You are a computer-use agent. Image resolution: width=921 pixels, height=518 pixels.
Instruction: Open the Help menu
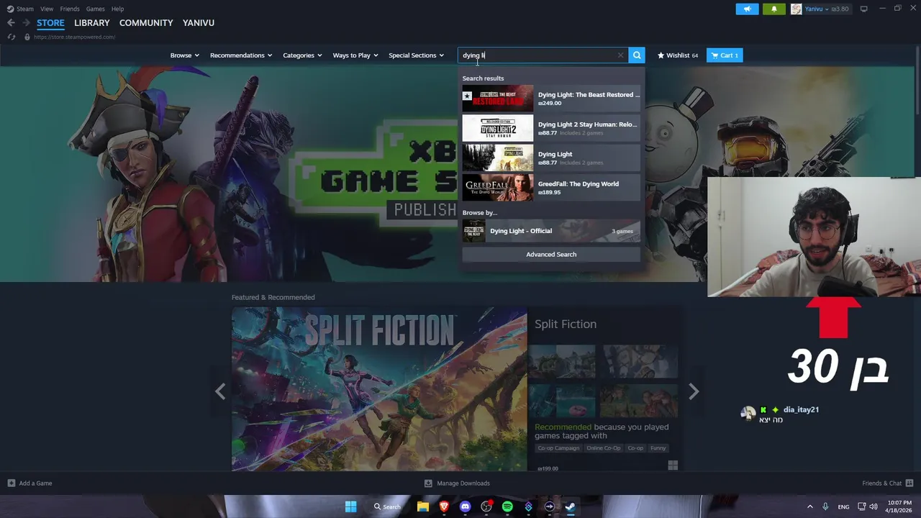pyautogui.click(x=117, y=9)
